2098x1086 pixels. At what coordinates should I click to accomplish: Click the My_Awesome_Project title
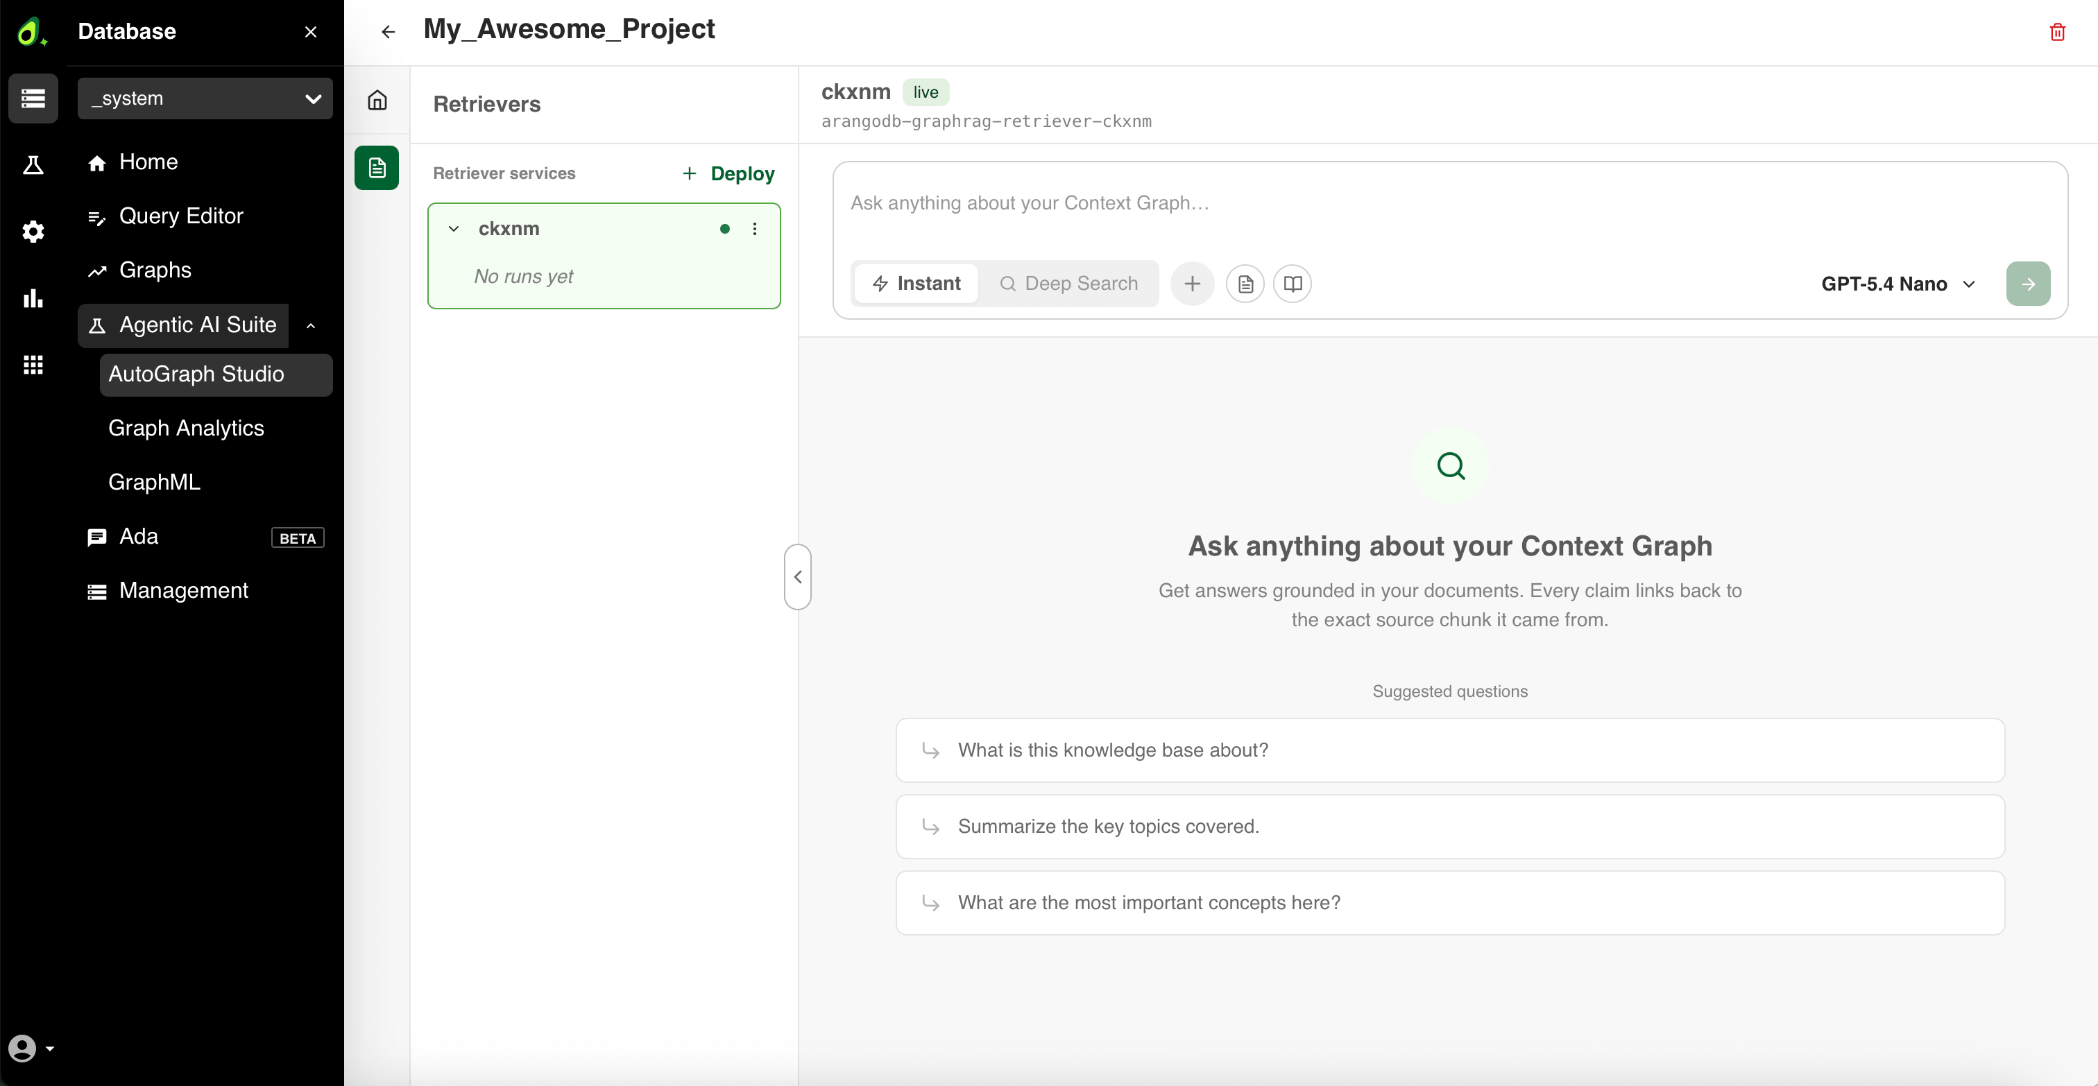pyautogui.click(x=570, y=29)
